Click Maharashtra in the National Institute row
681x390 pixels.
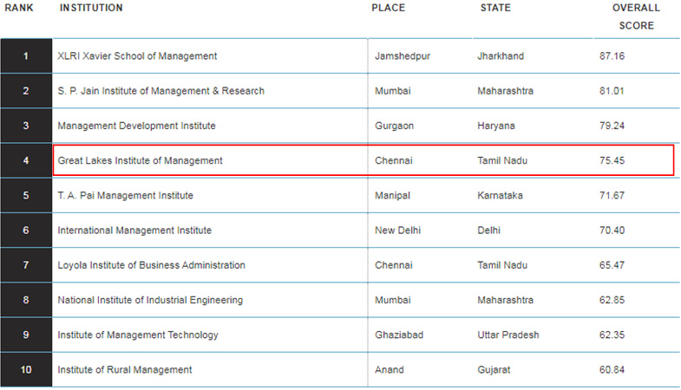(506, 300)
